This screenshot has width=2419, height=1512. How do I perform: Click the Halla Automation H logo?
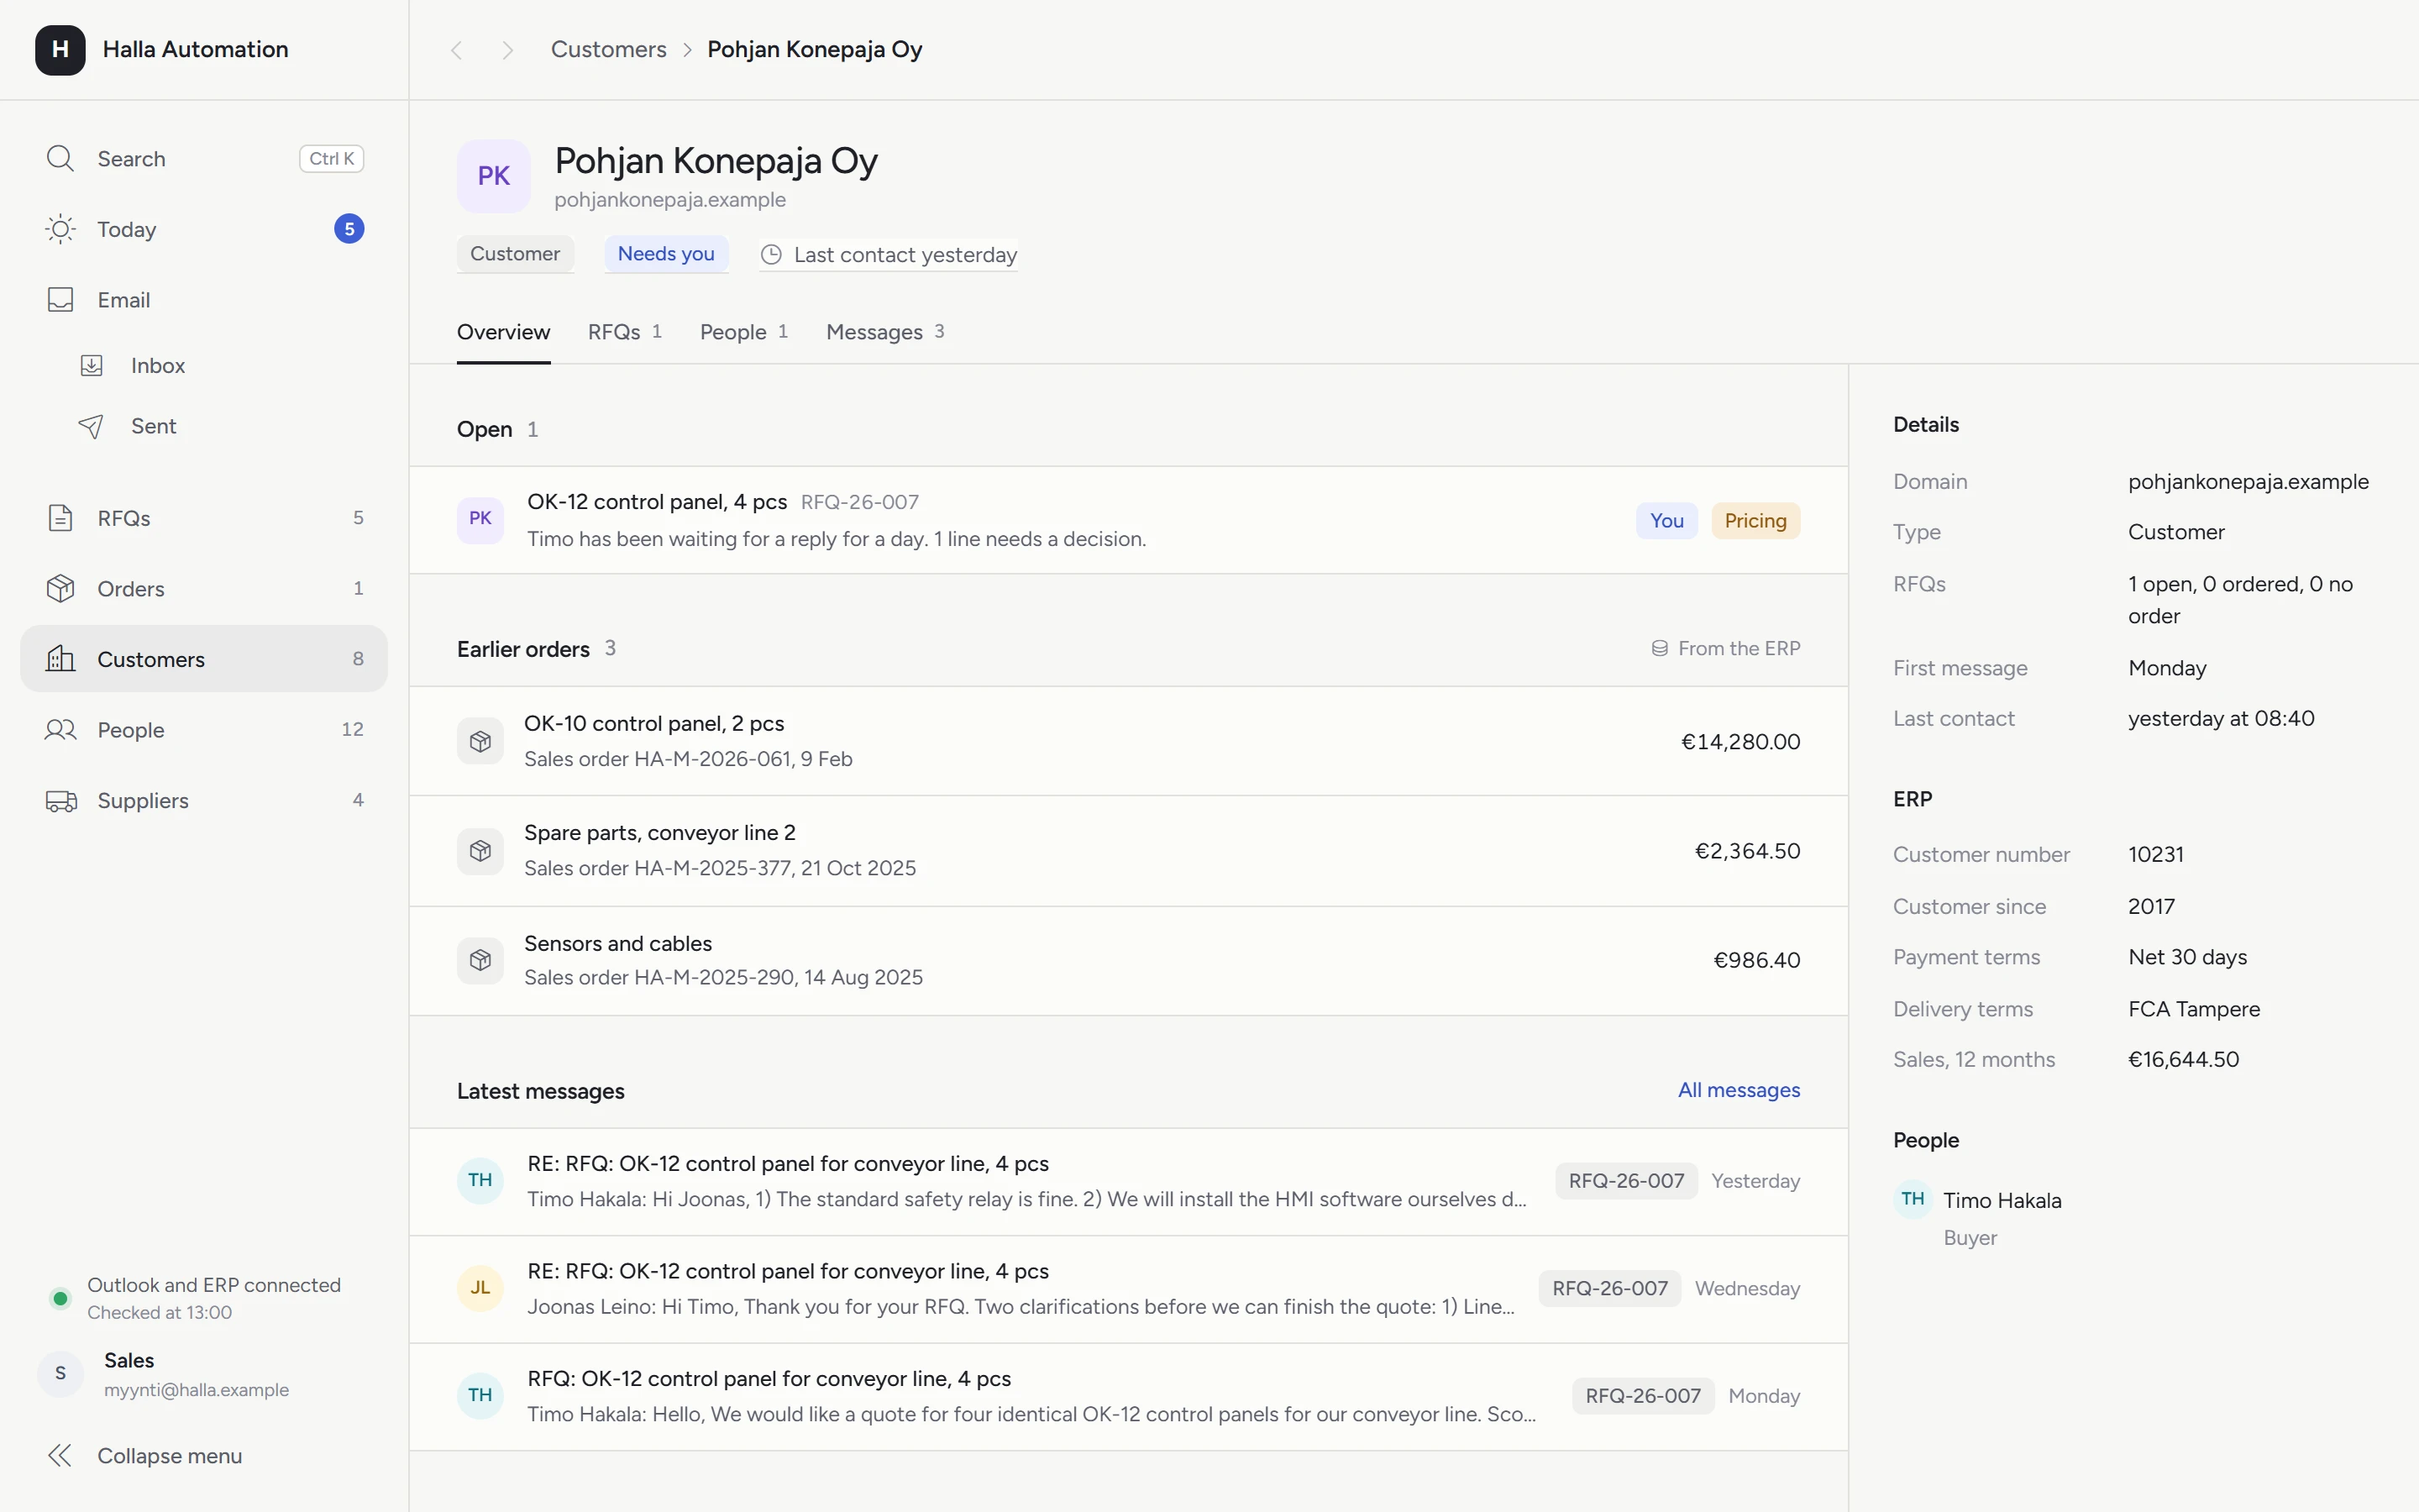pyautogui.click(x=60, y=50)
